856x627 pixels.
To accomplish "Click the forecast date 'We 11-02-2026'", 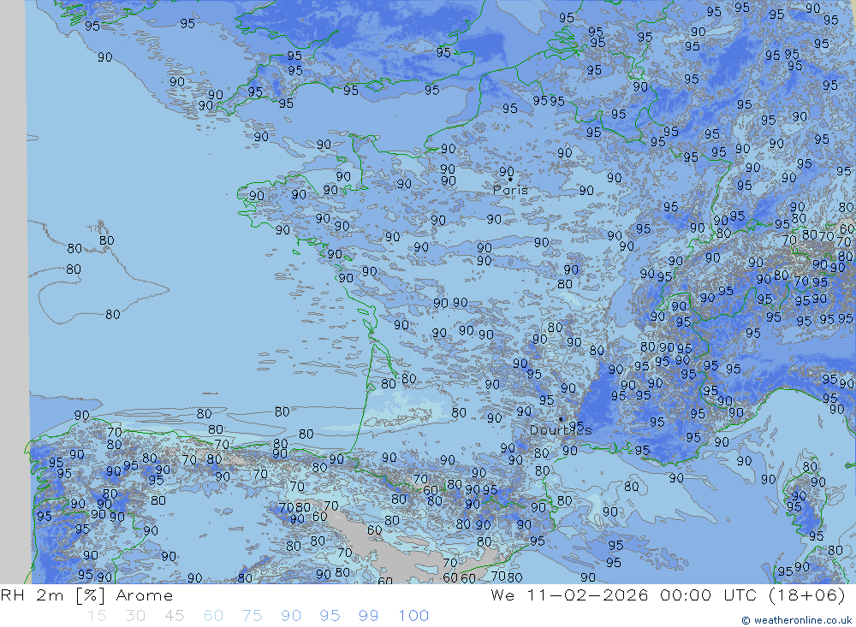I will (x=569, y=594).
